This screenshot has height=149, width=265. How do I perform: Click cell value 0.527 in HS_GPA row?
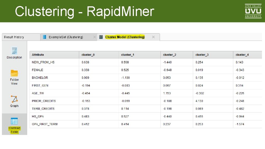pyautogui.click(x=125, y=116)
